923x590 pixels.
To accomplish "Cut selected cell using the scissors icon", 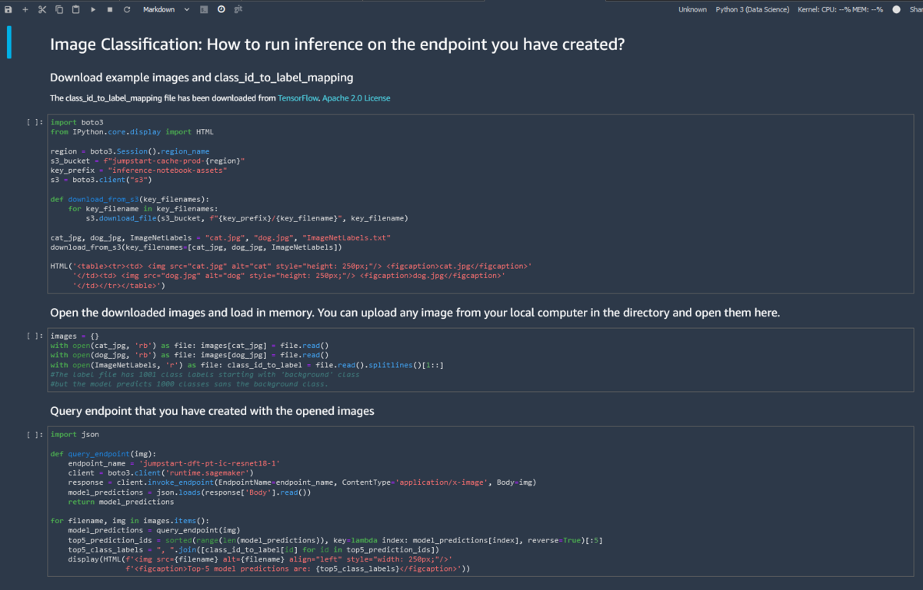I will click(x=42, y=9).
